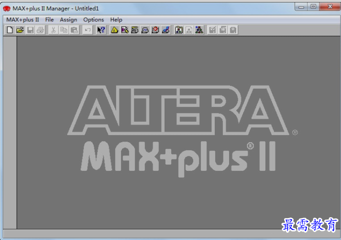The width and height of the screenshot is (341, 240).
Task: Click the grayed Save and Compile icon
Action: tap(223, 30)
